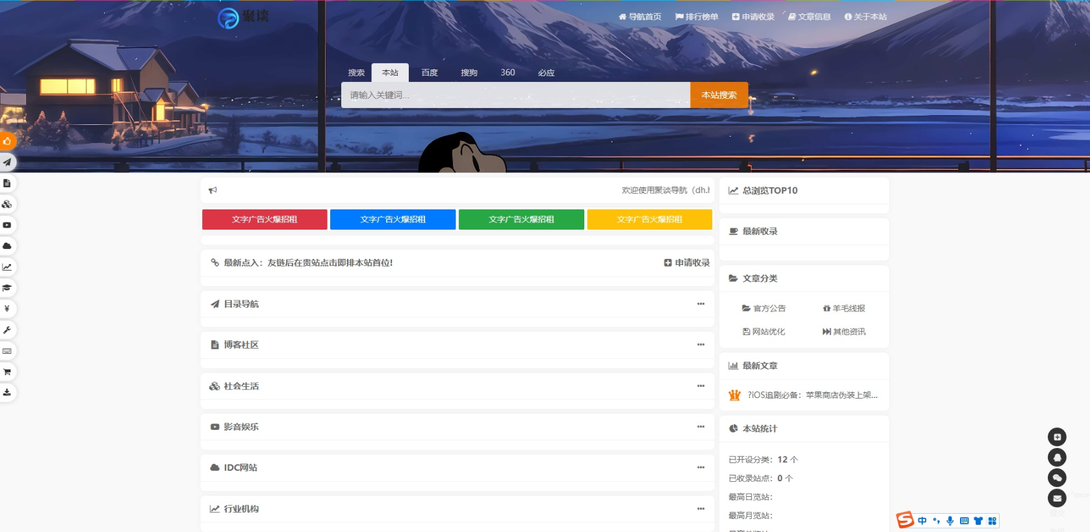Open the 网站优化 article category
Image resolution: width=1090 pixels, height=532 pixels.
click(x=764, y=332)
